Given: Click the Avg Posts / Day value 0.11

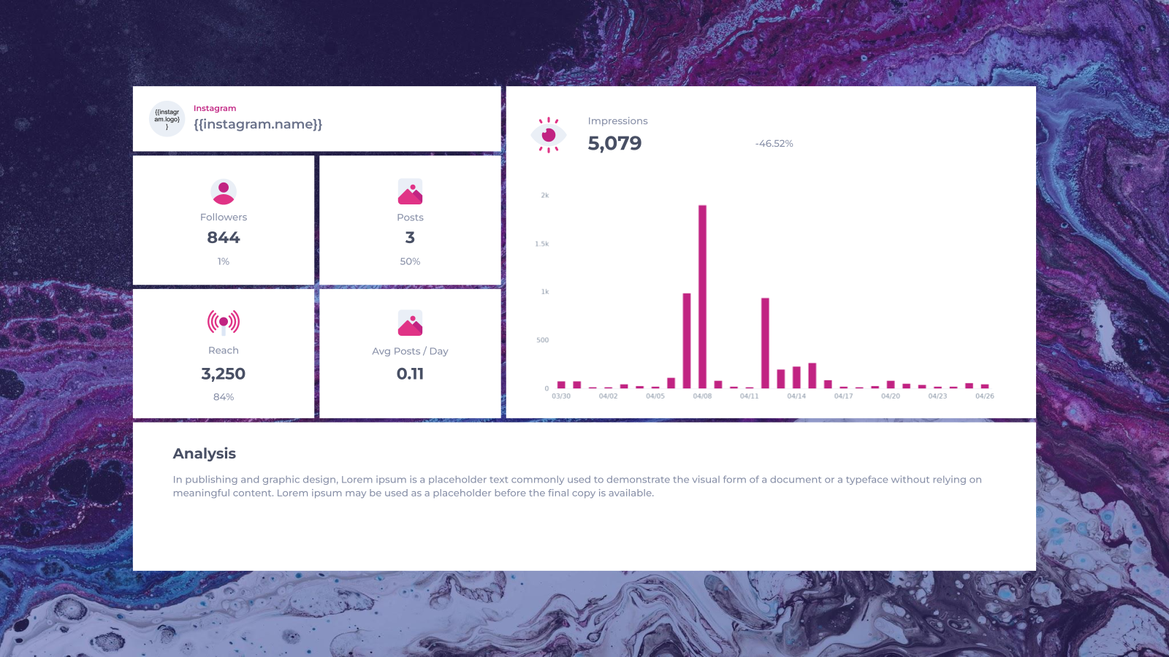Looking at the screenshot, I should [410, 374].
